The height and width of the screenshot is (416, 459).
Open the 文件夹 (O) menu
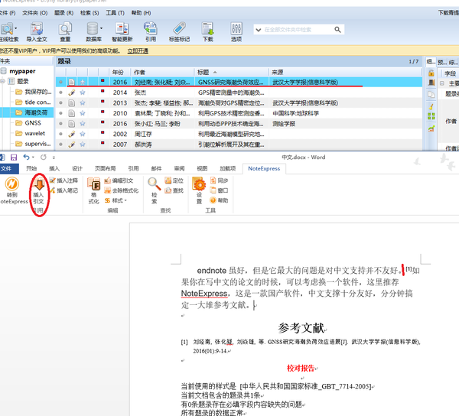(x=35, y=13)
